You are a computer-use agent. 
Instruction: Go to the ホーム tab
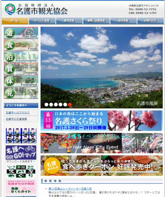pyautogui.click(x=15, y=21)
